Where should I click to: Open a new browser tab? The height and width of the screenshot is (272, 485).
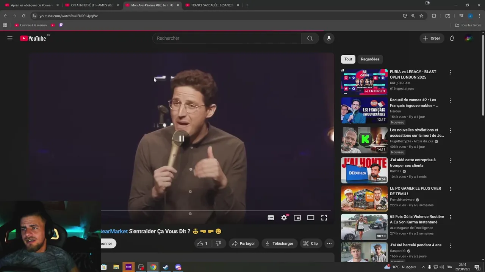pos(247,5)
